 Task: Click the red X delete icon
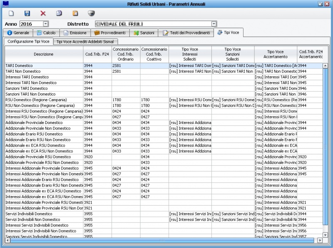tap(43, 13)
